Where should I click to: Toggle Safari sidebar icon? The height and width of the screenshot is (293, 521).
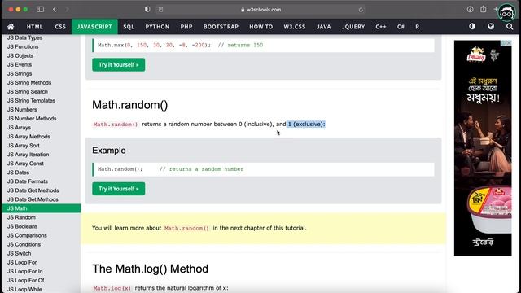40,9
